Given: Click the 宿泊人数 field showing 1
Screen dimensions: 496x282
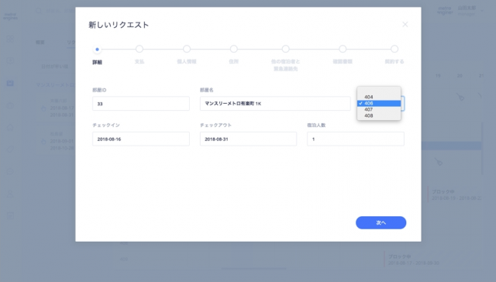Looking at the screenshot, I should 356,139.
